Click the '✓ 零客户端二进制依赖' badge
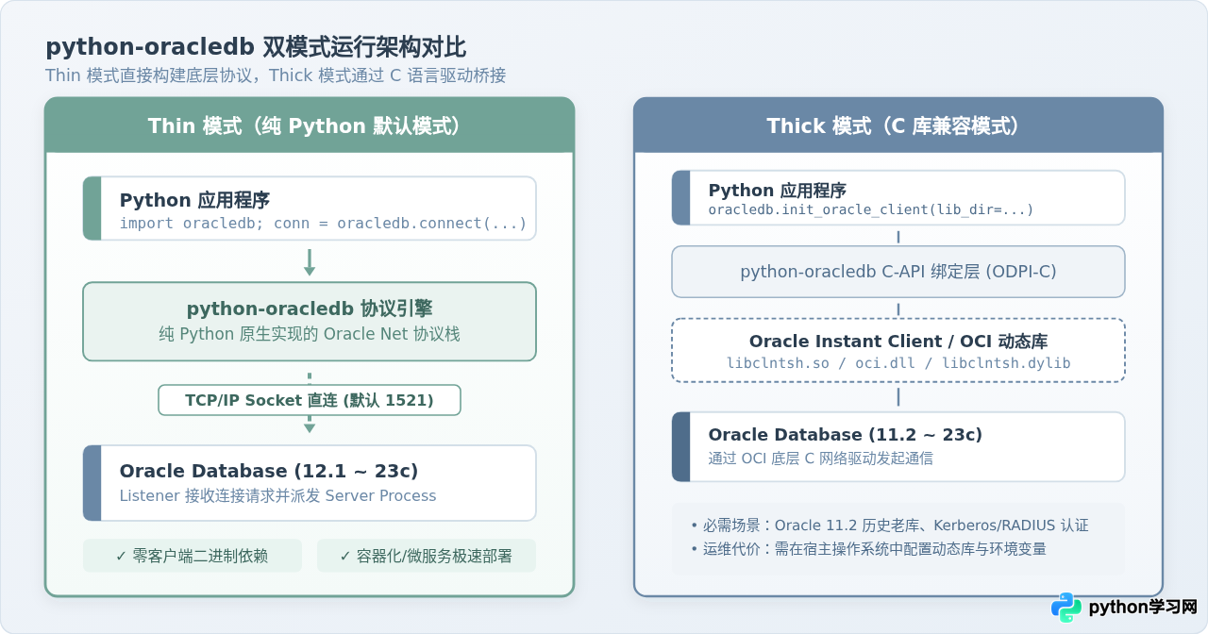Viewport: 1208px width, 634px height. point(193,556)
